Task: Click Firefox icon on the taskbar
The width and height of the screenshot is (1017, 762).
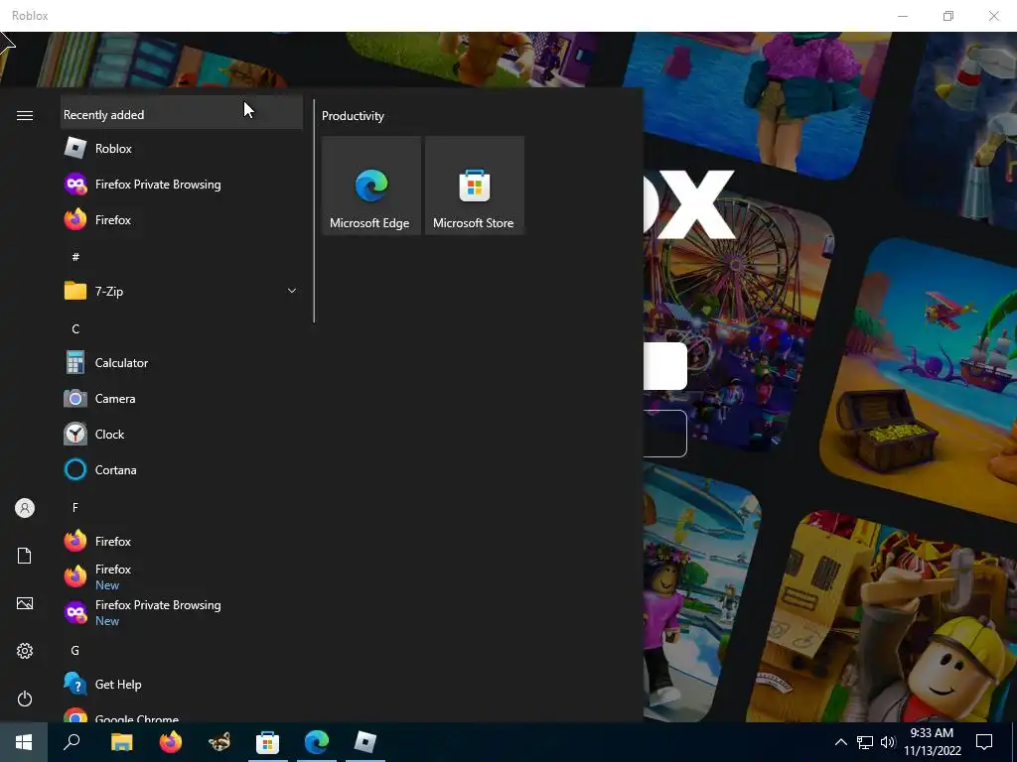Action: click(171, 742)
